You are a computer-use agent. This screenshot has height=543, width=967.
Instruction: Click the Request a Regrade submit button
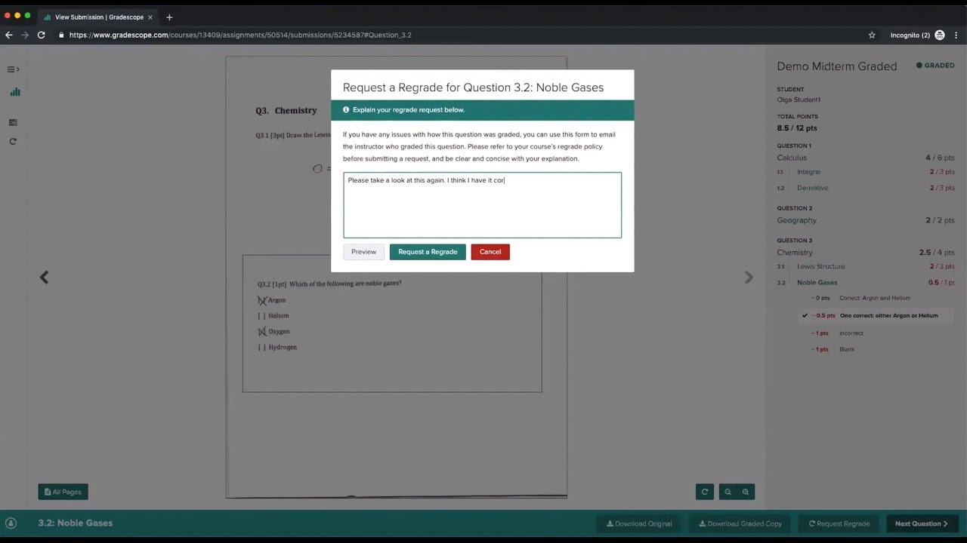tap(428, 252)
